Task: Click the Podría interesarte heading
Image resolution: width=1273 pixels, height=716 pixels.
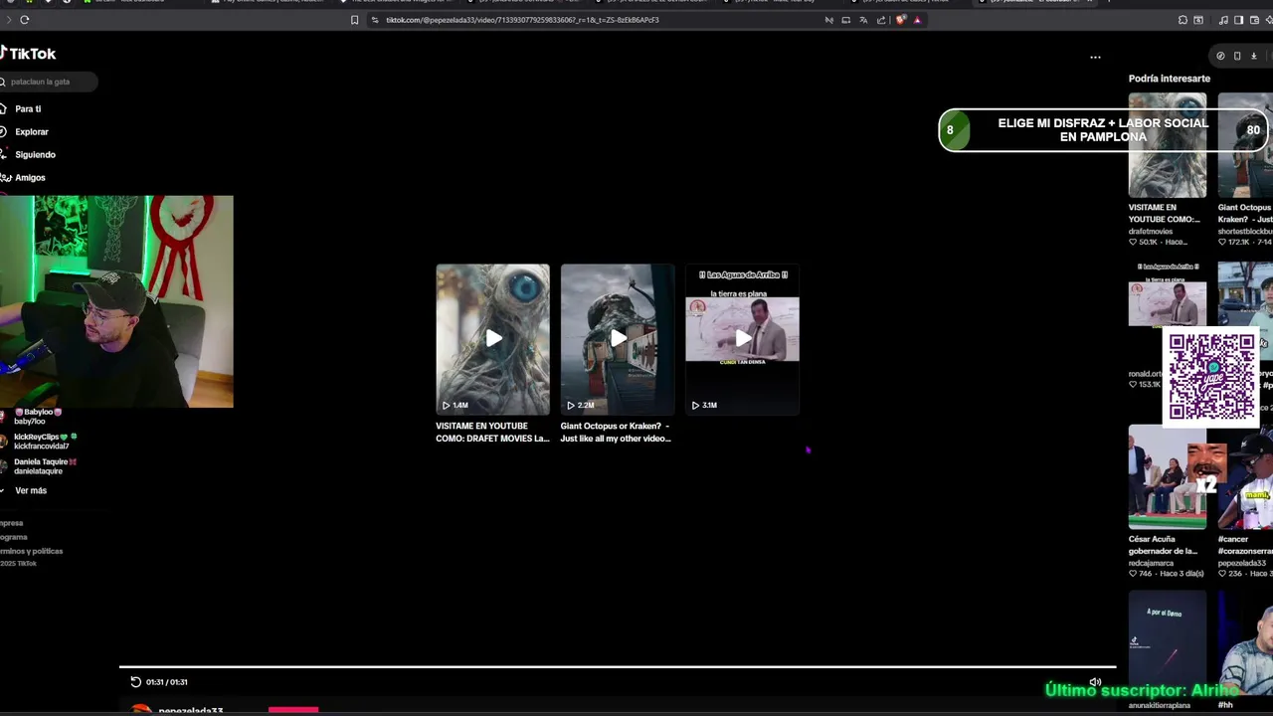Action: pos(1170,79)
